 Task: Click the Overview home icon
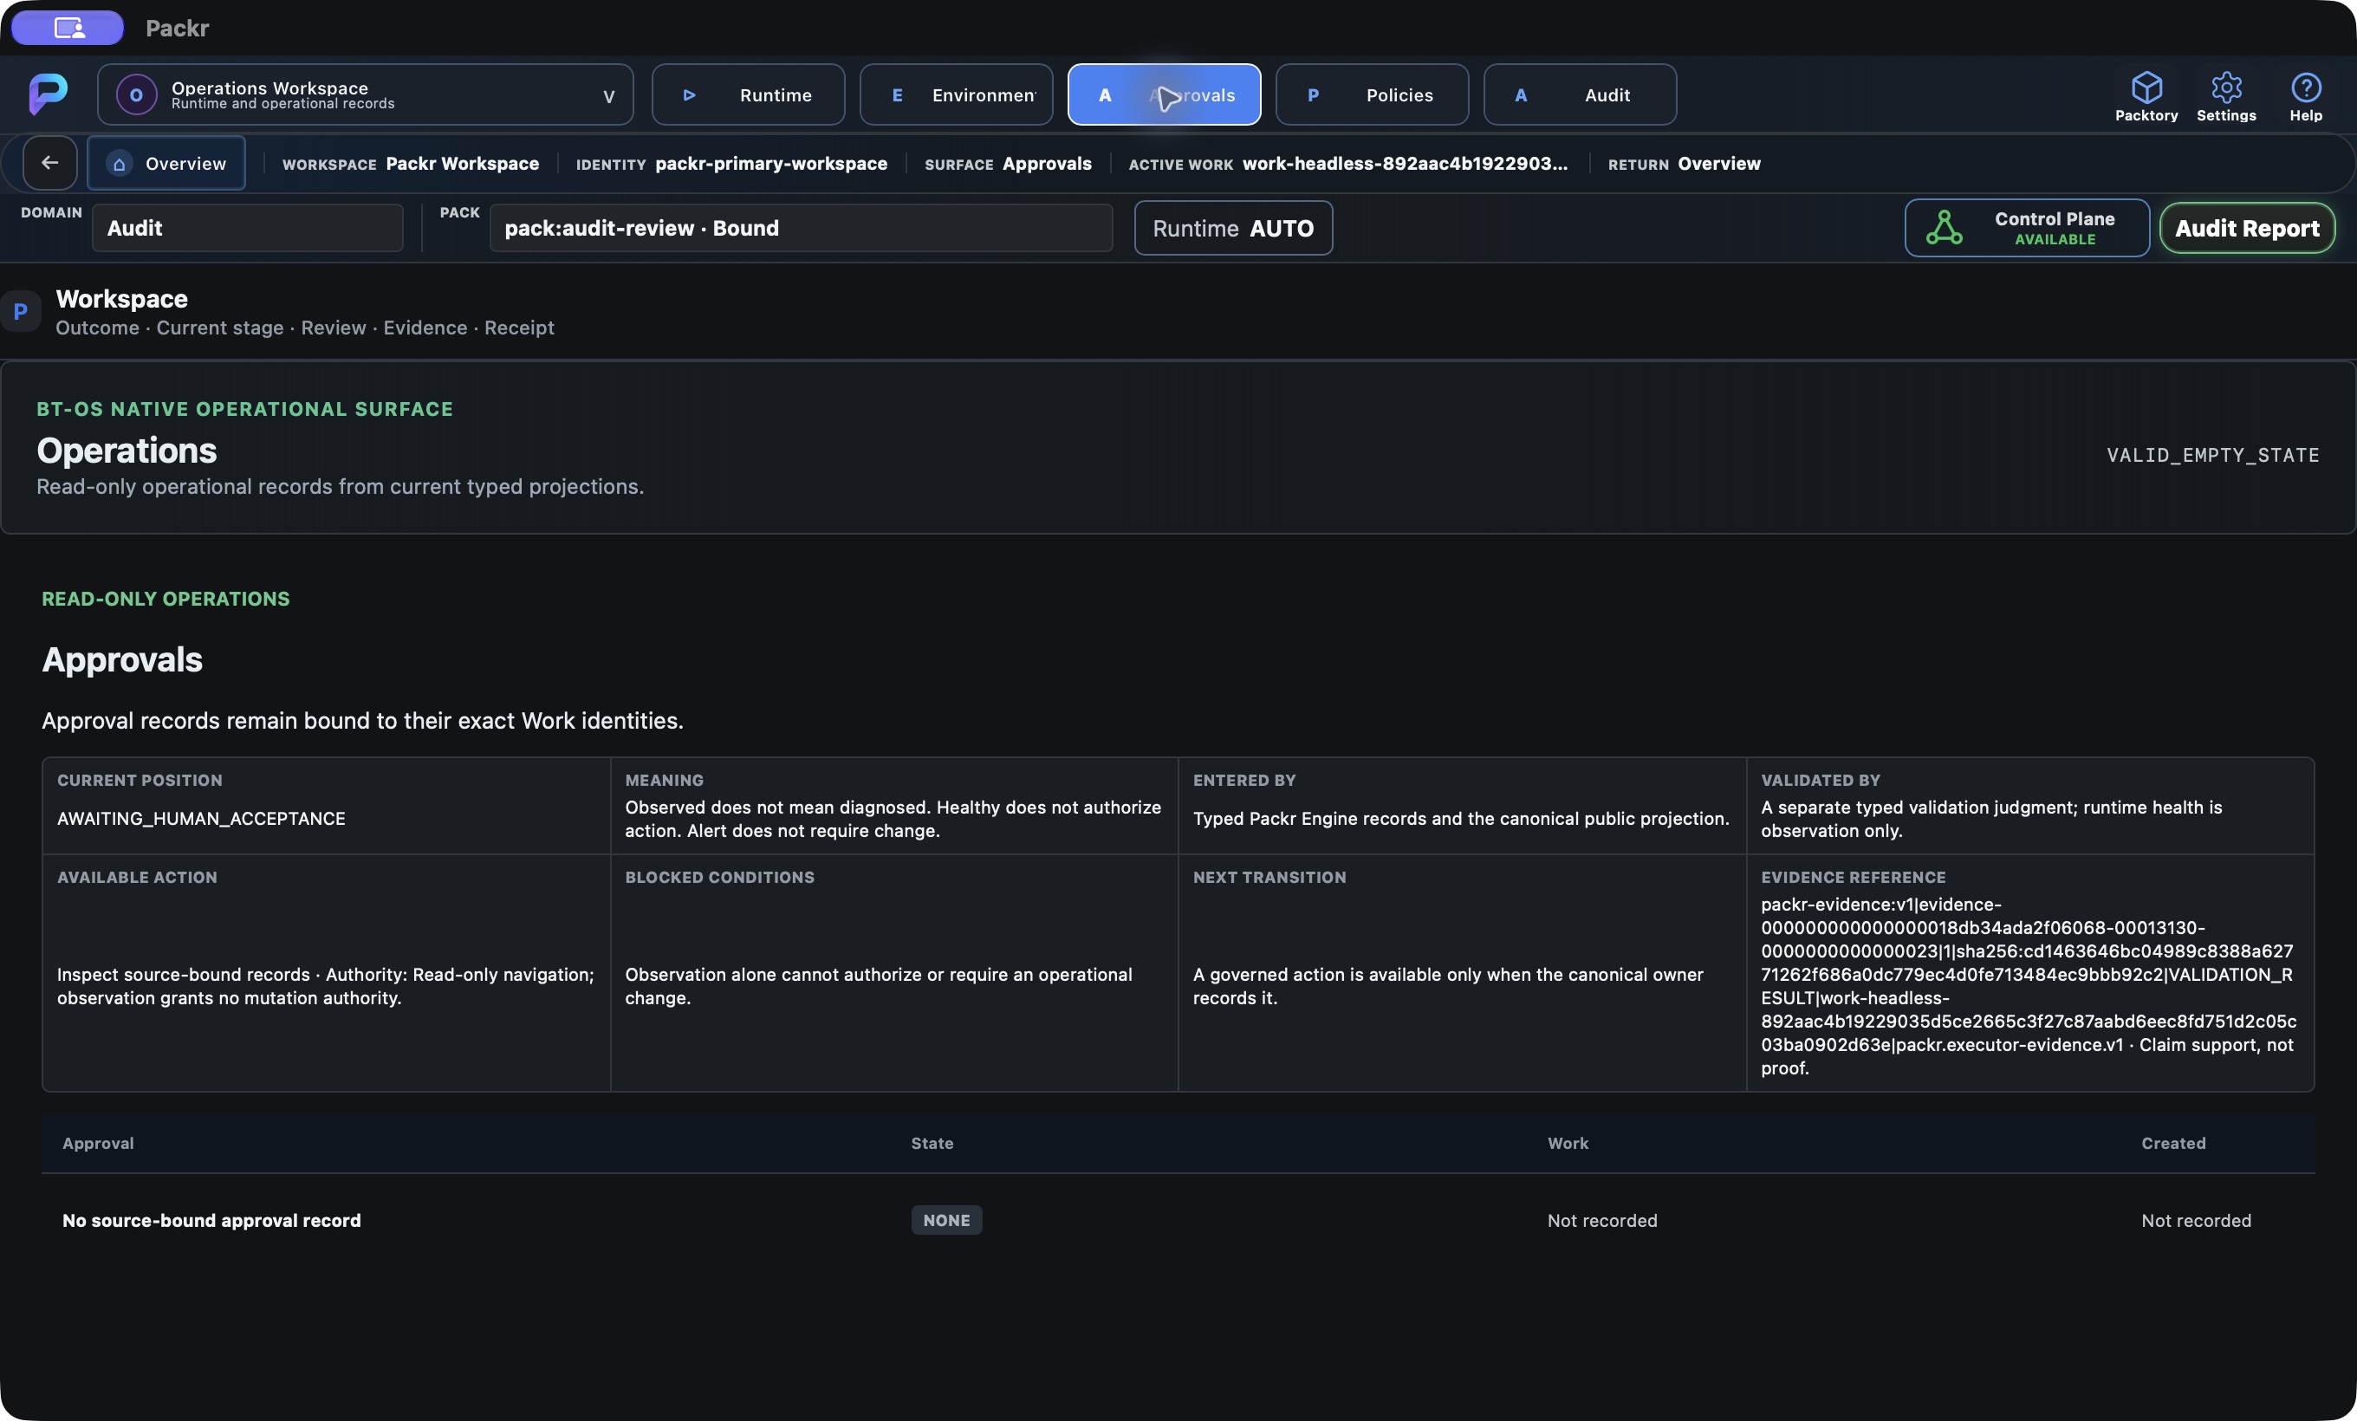pyautogui.click(x=119, y=164)
